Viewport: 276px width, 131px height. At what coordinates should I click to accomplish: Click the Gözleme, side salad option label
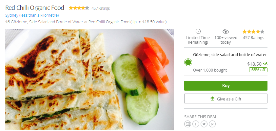230,55
